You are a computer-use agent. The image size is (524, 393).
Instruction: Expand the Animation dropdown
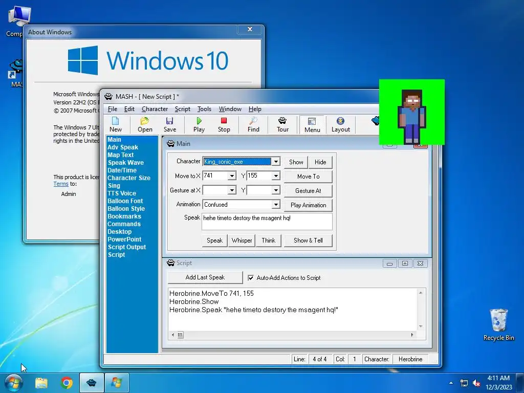[x=276, y=205]
